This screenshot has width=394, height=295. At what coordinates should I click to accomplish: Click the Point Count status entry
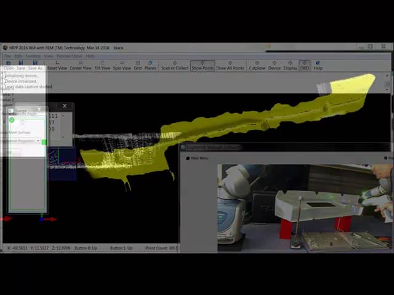pyautogui.click(x=161, y=248)
